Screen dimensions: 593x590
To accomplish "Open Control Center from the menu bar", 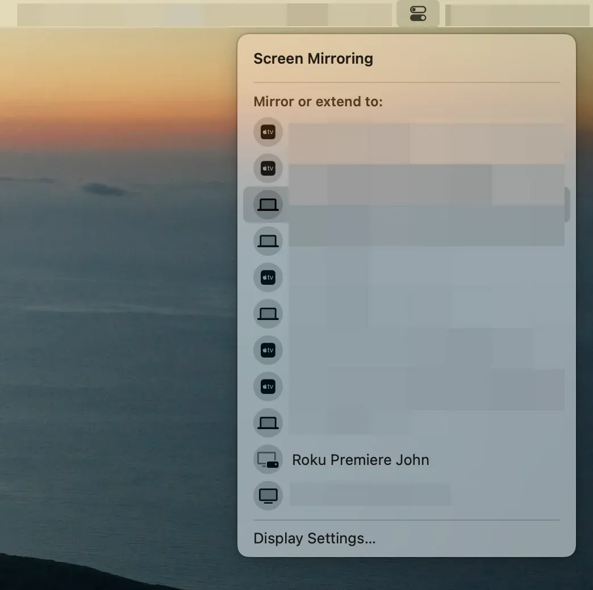I will pos(418,14).
